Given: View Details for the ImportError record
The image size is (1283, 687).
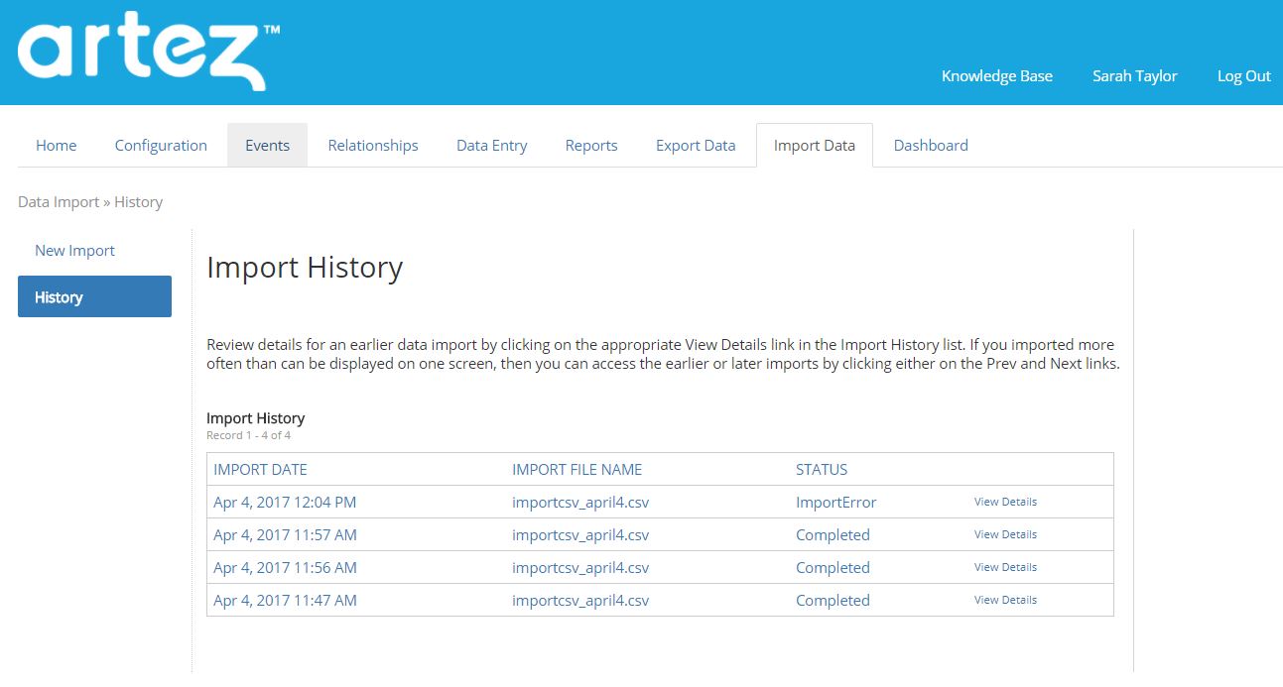Looking at the screenshot, I should [1005, 503].
